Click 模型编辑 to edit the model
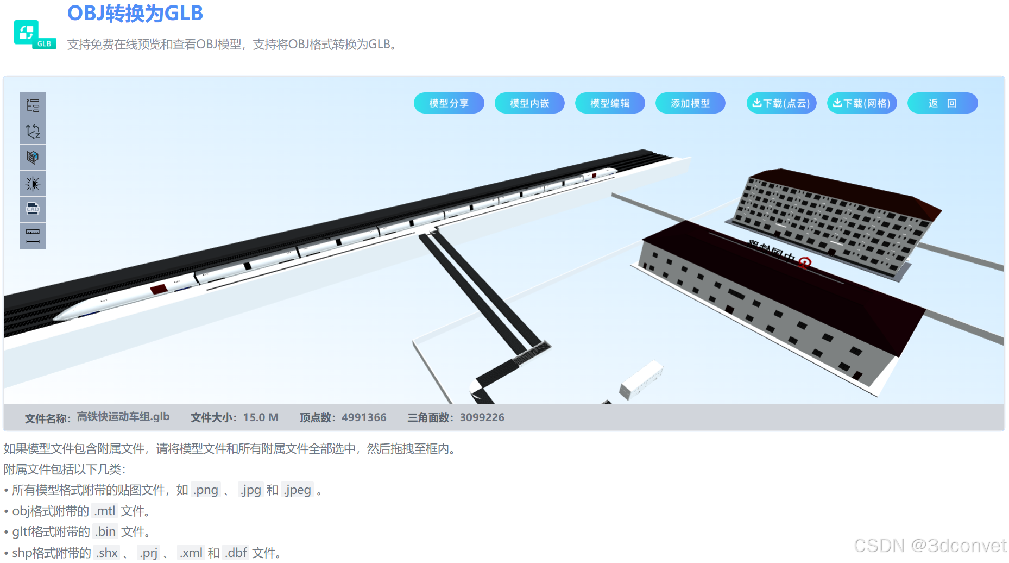Viewport: 1009px width, 563px height. [610, 103]
